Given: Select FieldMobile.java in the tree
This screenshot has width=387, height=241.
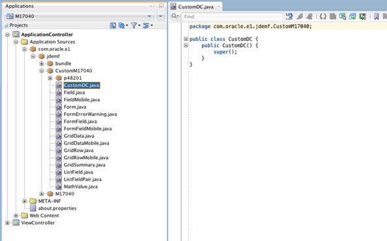Looking at the screenshot, I should (x=81, y=99).
